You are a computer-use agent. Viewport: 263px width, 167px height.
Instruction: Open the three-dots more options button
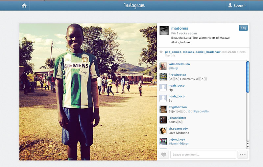pyautogui.click(x=243, y=155)
